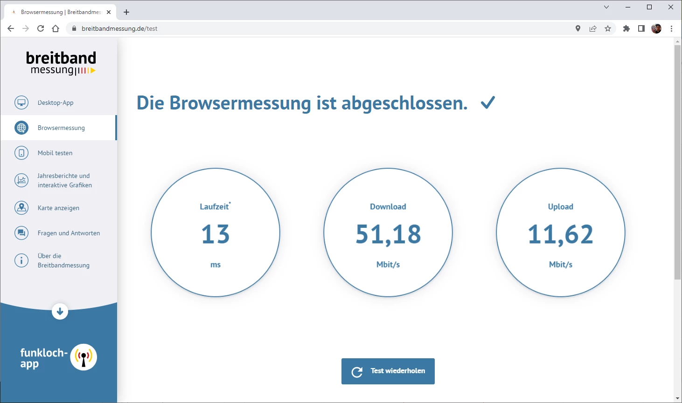Close the Browsermessung browser tab

pos(109,12)
